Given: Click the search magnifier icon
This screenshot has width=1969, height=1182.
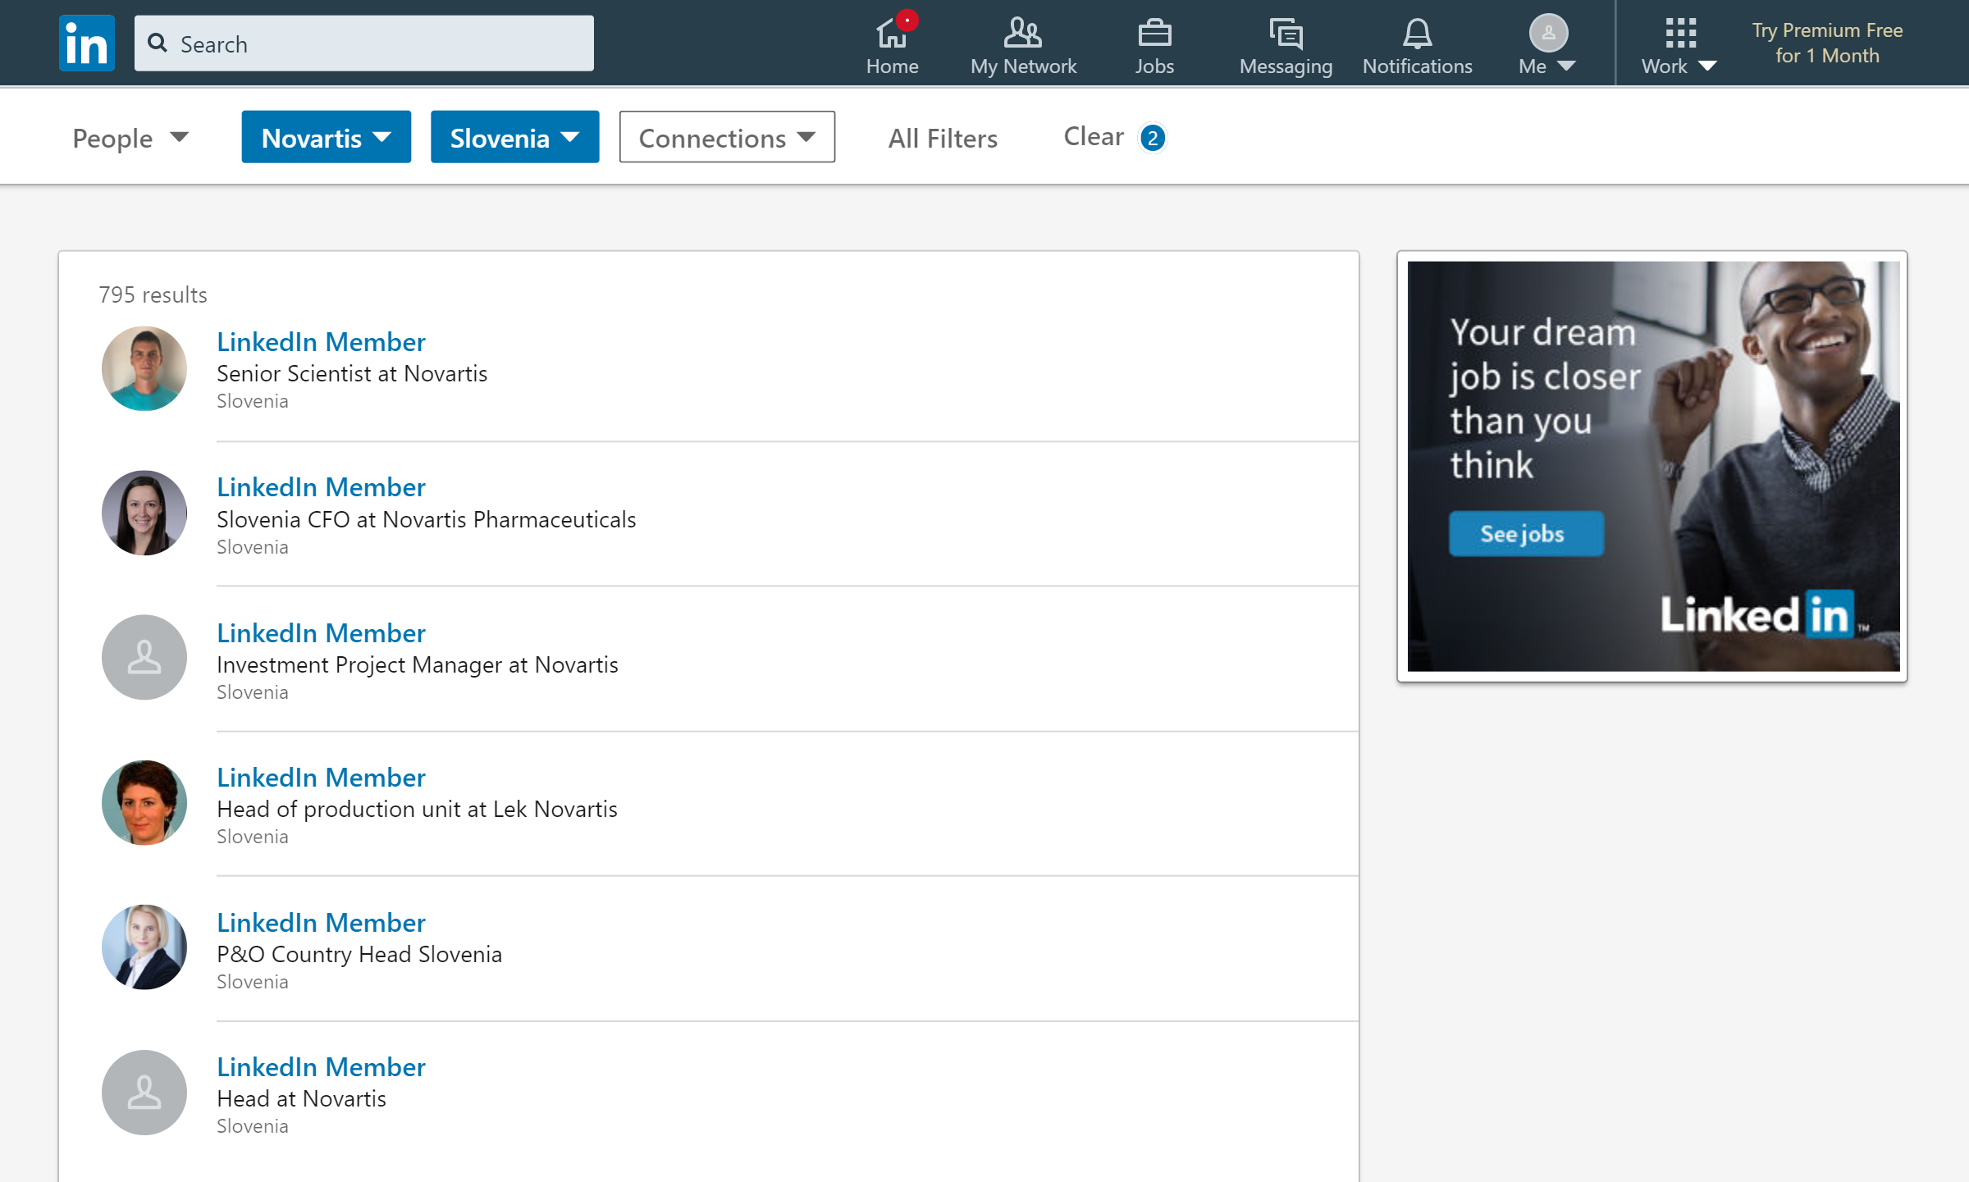Looking at the screenshot, I should pos(158,43).
